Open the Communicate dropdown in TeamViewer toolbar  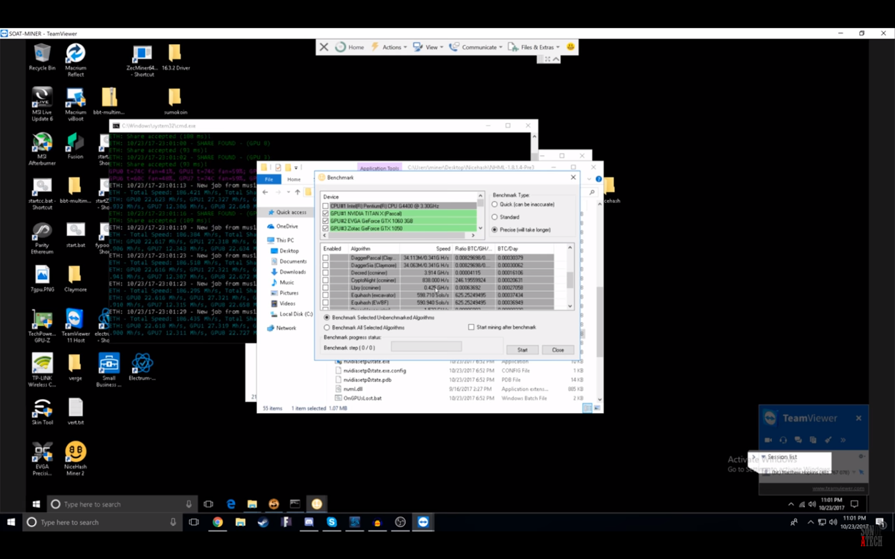click(476, 47)
